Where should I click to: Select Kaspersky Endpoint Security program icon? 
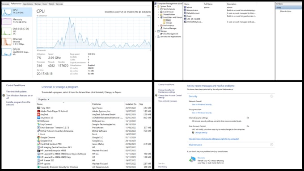tap(38, 167)
